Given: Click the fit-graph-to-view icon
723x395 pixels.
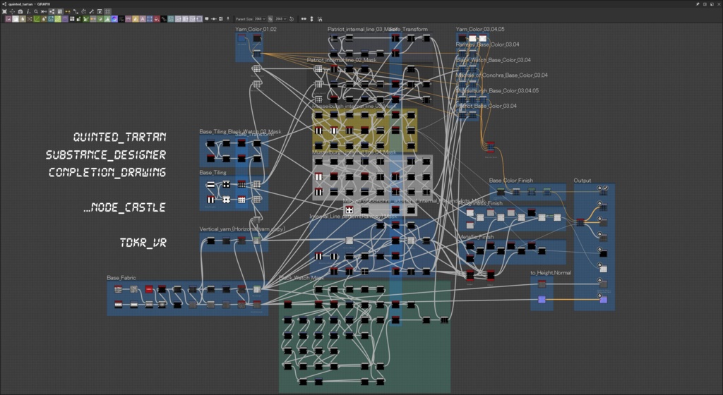Looking at the screenshot, I should [x=4, y=11].
